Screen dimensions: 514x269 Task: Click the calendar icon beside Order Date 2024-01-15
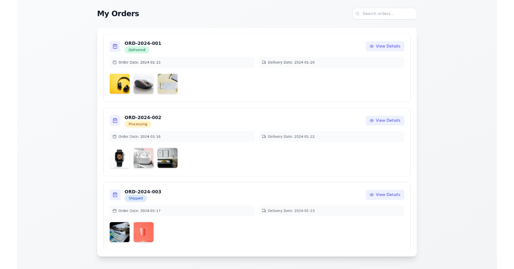pyautogui.click(x=114, y=62)
